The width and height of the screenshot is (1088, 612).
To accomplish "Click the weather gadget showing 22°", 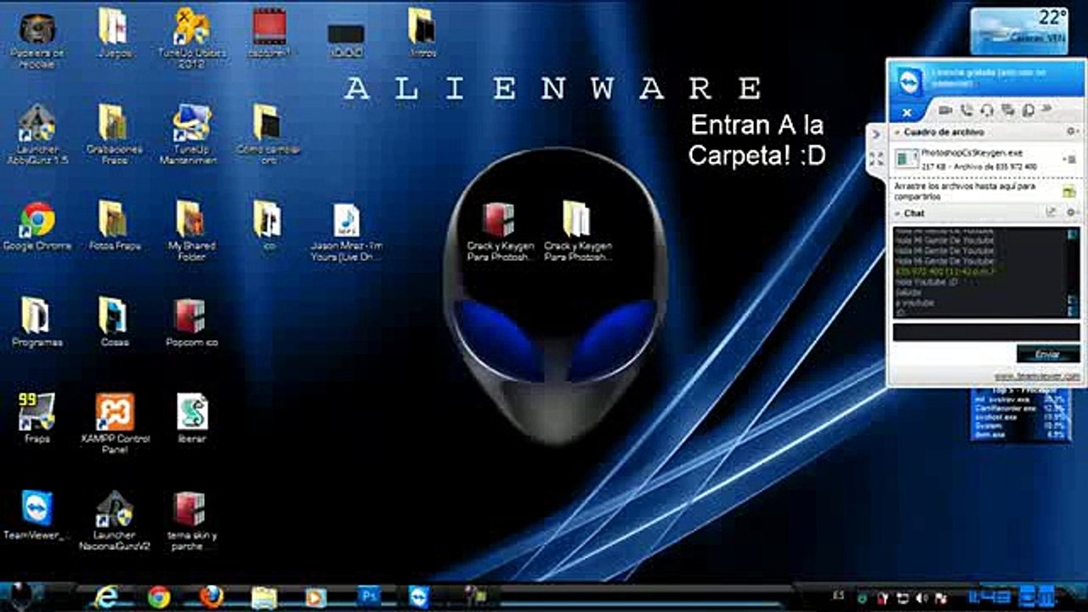I will [1019, 31].
